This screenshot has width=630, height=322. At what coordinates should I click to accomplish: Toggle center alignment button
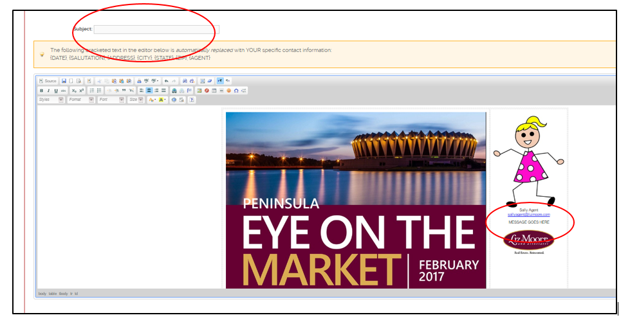tap(149, 91)
